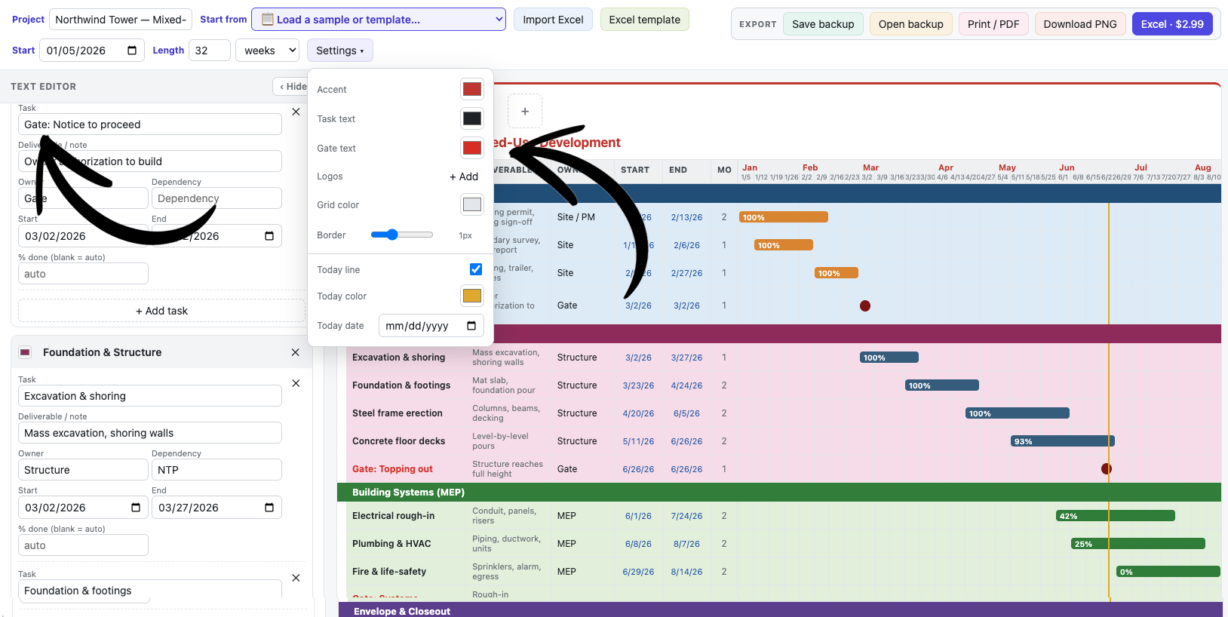Click the Length input field
1228x617 pixels.
pyautogui.click(x=210, y=51)
